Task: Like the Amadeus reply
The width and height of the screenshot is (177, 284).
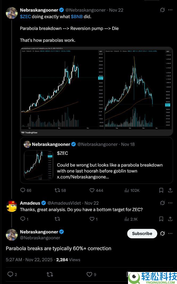Action: pyautogui.click(x=92, y=219)
